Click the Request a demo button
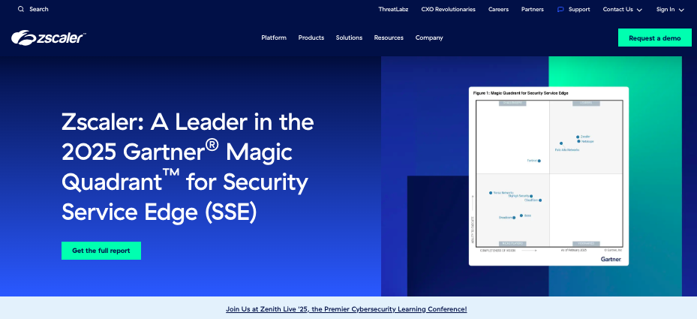697x319 pixels. pyautogui.click(x=655, y=38)
